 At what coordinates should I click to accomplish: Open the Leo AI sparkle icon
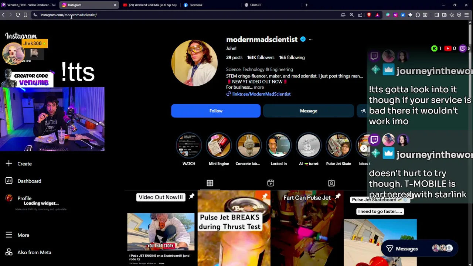click(452, 15)
